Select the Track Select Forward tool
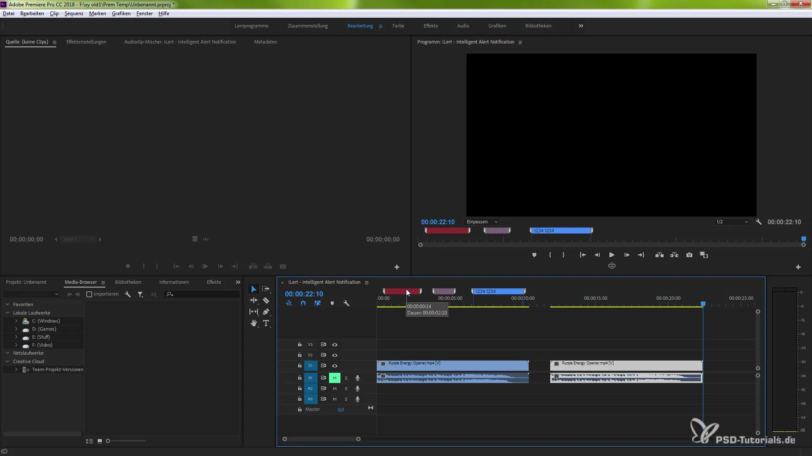812x456 pixels. tap(266, 289)
